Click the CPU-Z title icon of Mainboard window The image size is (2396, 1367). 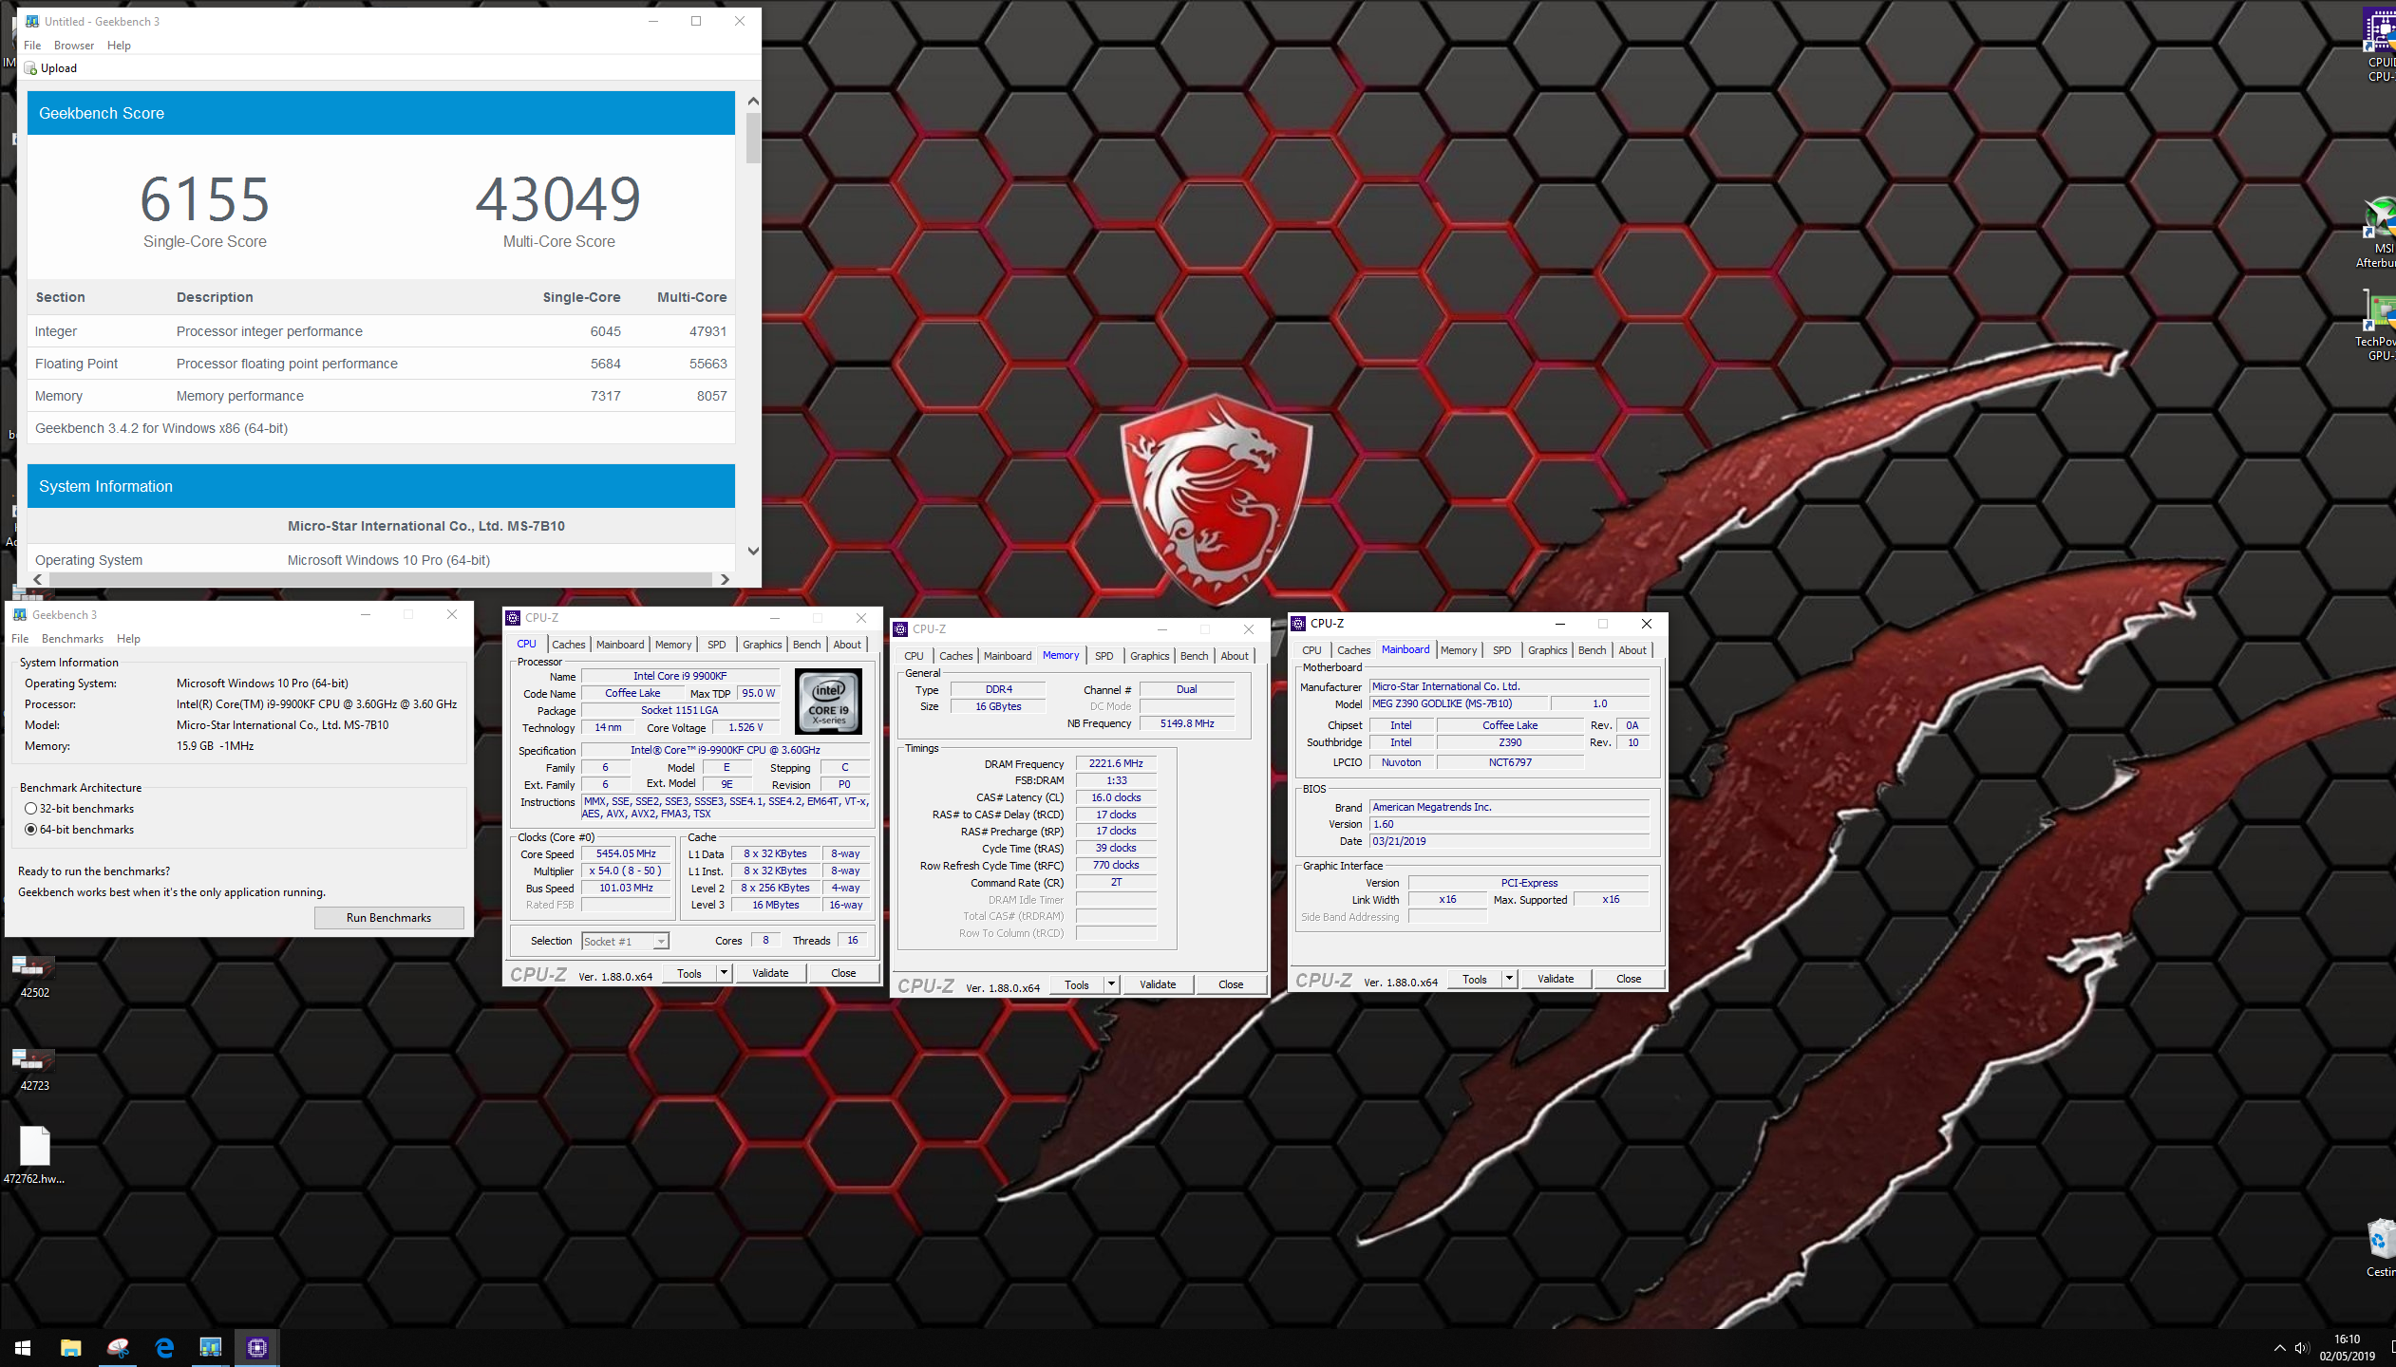pyautogui.click(x=1298, y=624)
